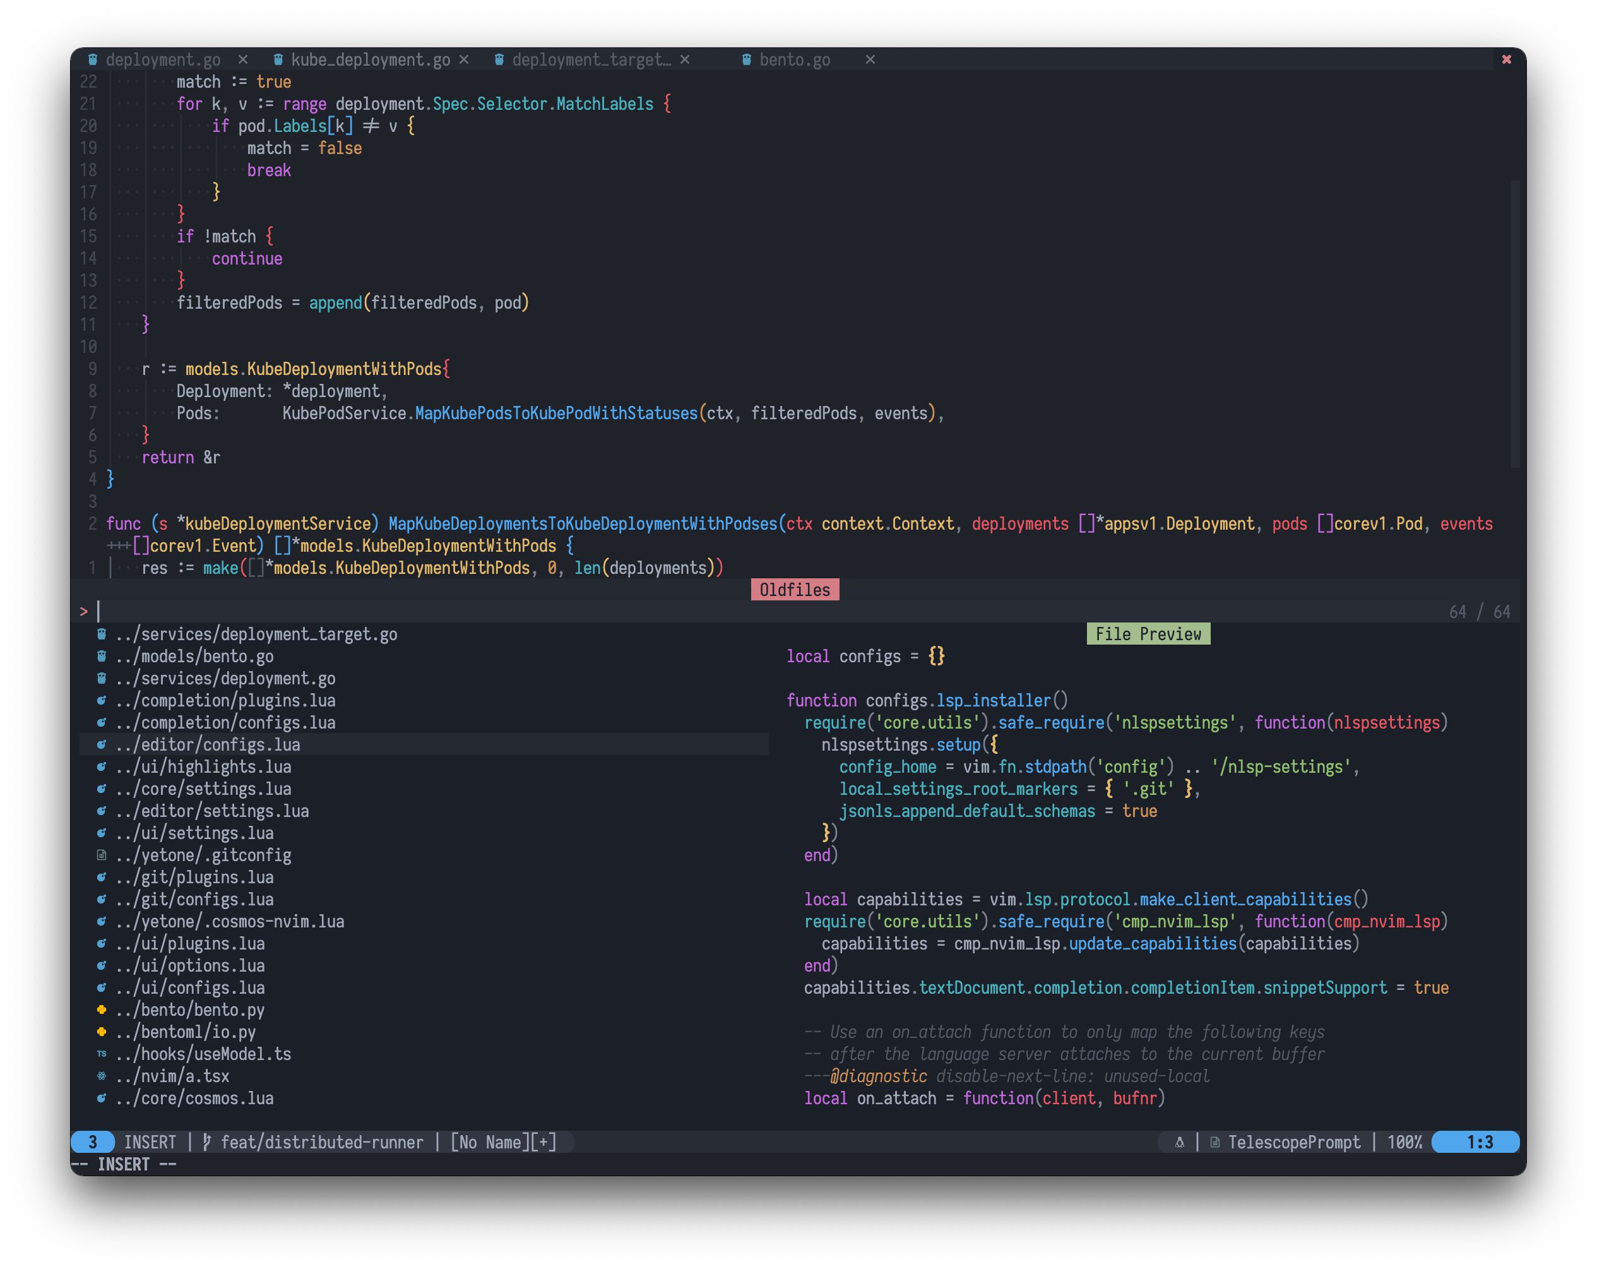Viewport: 1597px width, 1269px height.
Task: Switch to the kube_deployment.go tab
Action: pos(371,59)
